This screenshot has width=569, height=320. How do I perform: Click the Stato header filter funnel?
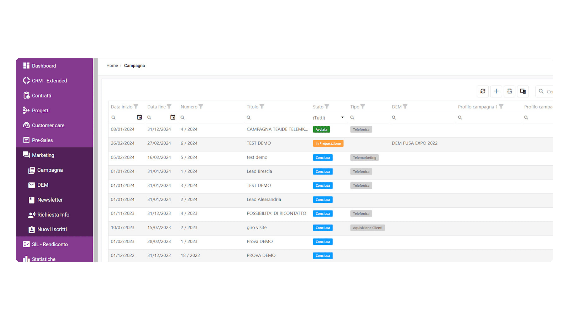[327, 106]
